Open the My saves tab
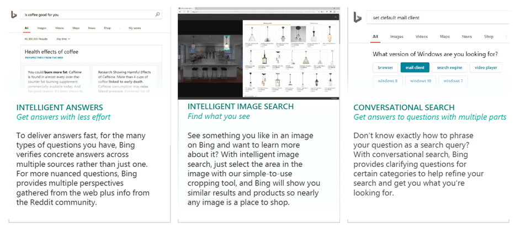 (x=135, y=28)
